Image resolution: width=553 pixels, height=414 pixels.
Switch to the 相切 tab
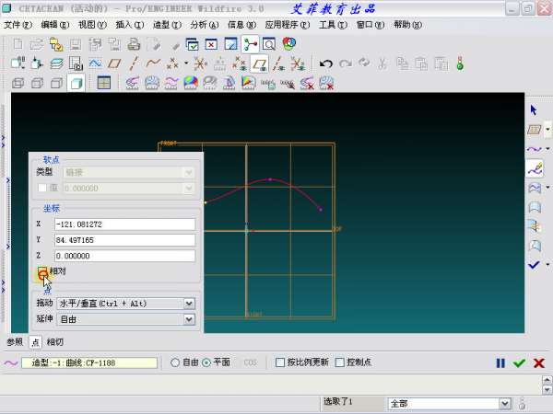point(55,342)
